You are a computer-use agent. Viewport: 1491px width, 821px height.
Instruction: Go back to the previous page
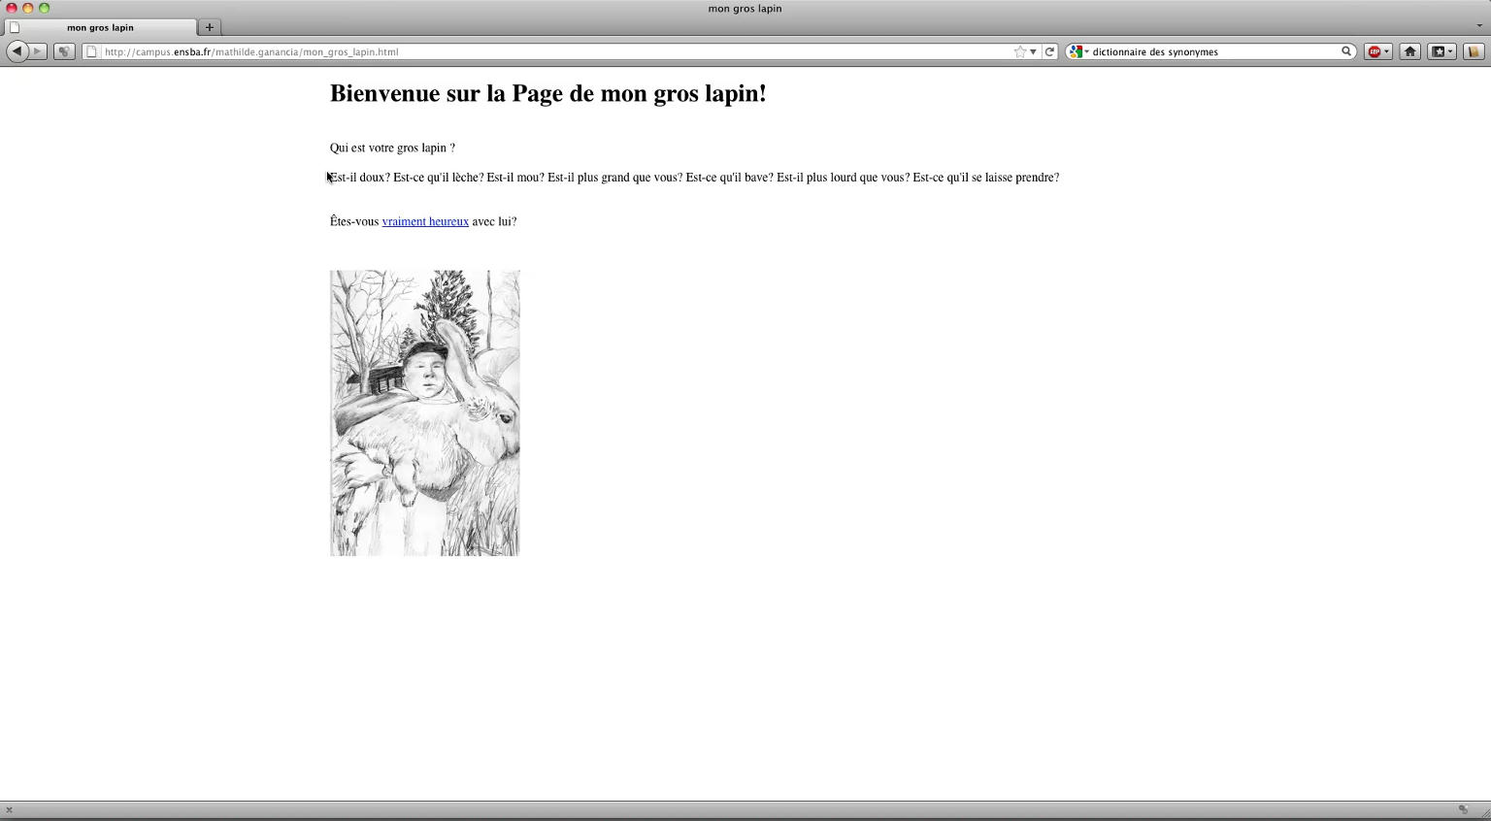(x=17, y=51)
